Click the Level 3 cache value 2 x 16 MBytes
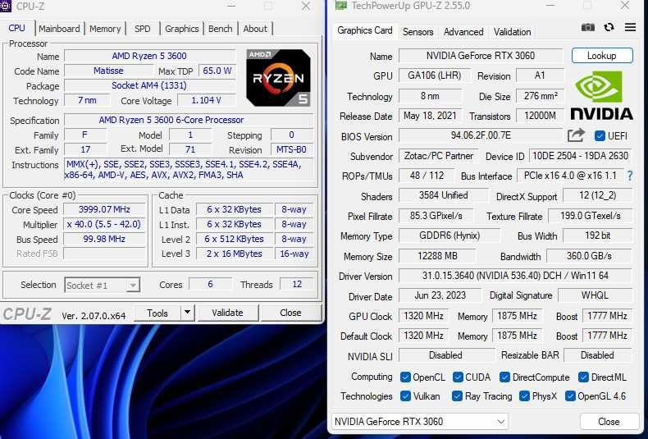The height and width of the screenshot is (439, 648). (x=235, y=254)
